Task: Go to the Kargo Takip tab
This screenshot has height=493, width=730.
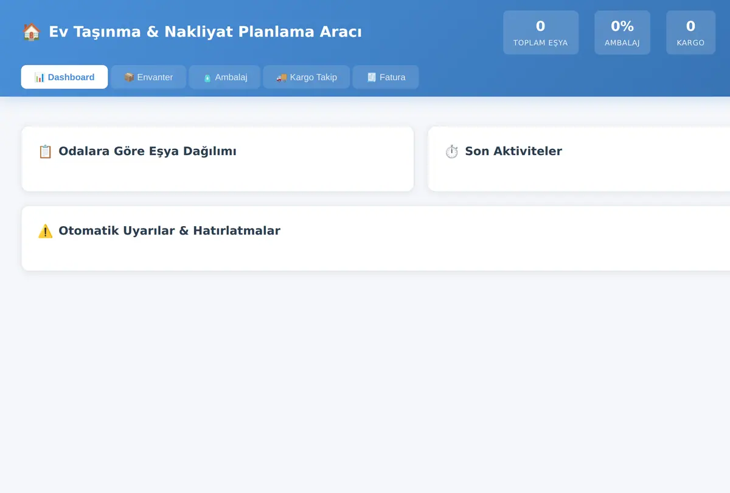Action: pos(307,77)
